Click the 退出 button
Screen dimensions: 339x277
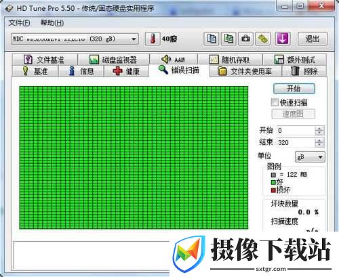313,39
